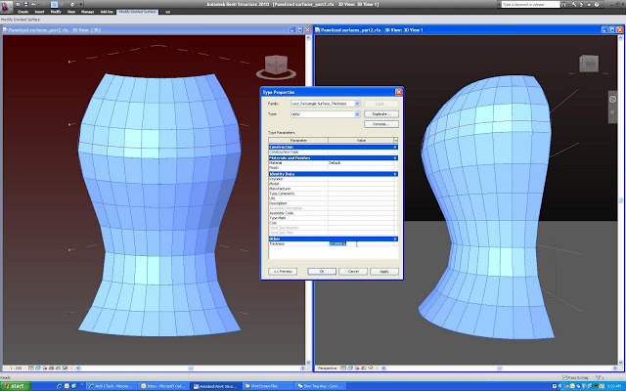Click the Description parameter value cell

[x=362, y=203]
